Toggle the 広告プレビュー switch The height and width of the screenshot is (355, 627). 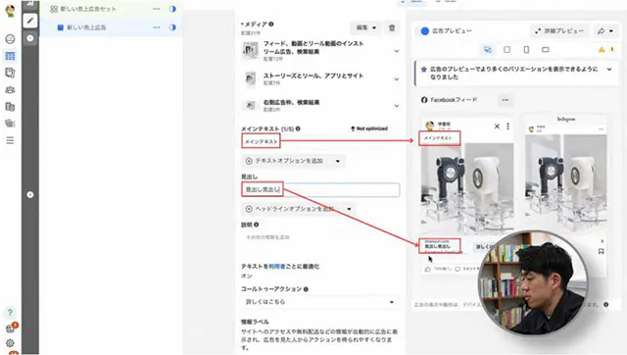tap(424, 30)
